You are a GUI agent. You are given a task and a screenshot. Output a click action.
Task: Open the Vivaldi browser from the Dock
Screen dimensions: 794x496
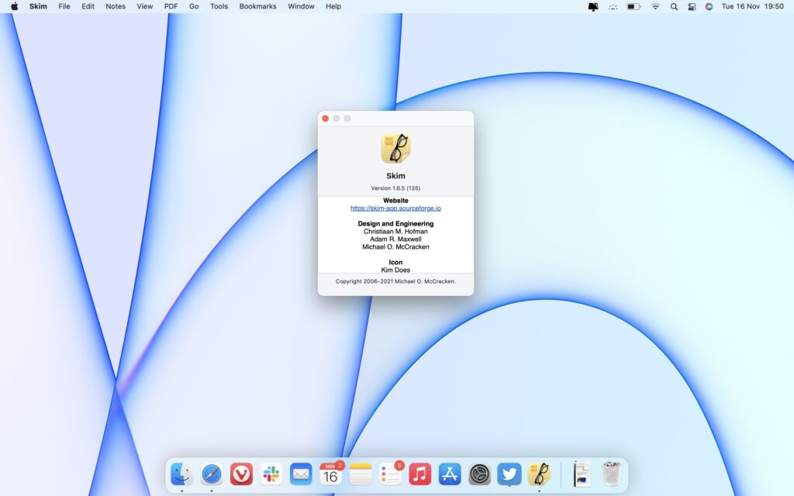click(x=241, y=474)
